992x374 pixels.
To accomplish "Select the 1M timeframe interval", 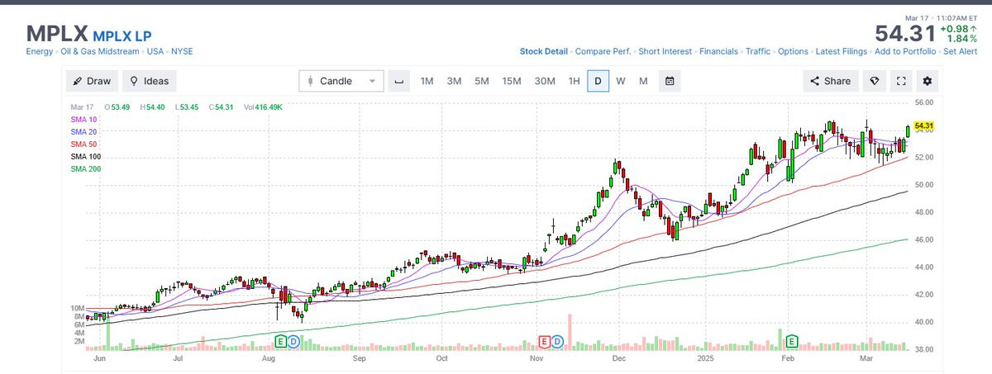I will point(427,81).
